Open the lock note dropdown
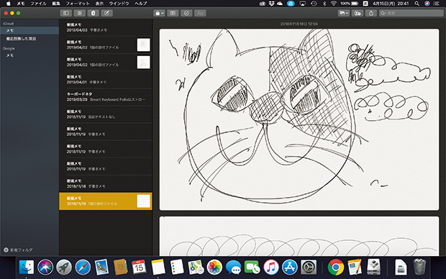Screen dimensions: 446x279 coord(159,13)
